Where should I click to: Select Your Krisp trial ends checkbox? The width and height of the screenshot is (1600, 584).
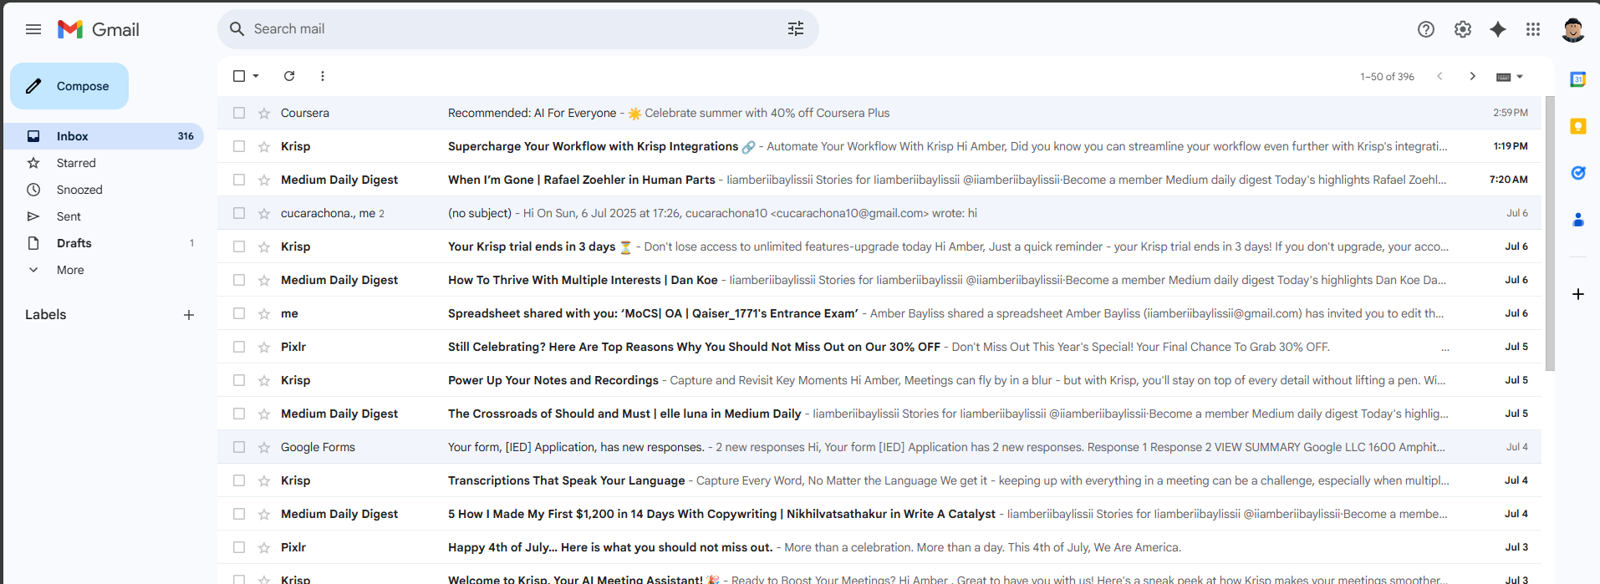point(239,246)
